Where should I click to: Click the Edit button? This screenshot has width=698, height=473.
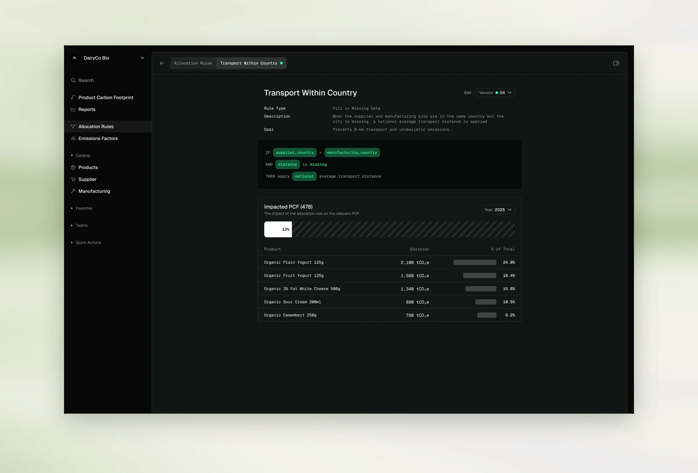(468, 92)
